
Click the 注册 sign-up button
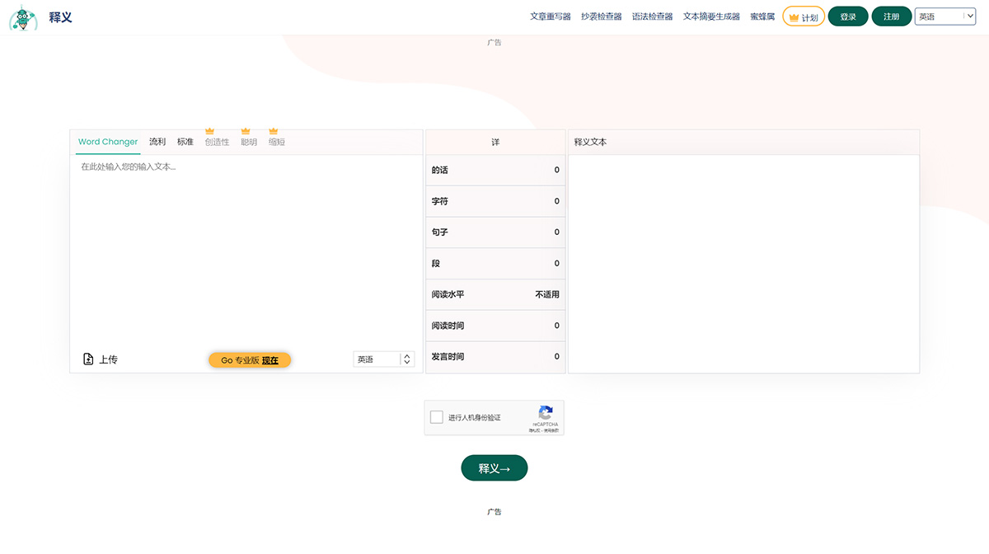(x=891, y=16)
